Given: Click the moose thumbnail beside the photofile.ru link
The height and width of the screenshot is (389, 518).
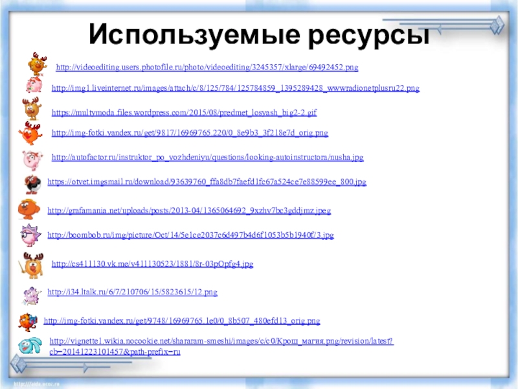Looking at the screenshot, I should [37, 64].
